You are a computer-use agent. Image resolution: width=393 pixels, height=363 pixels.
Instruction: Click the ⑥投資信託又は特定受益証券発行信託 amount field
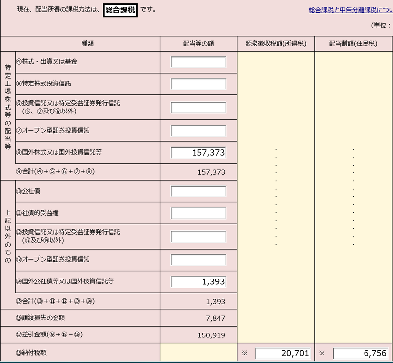198,107
